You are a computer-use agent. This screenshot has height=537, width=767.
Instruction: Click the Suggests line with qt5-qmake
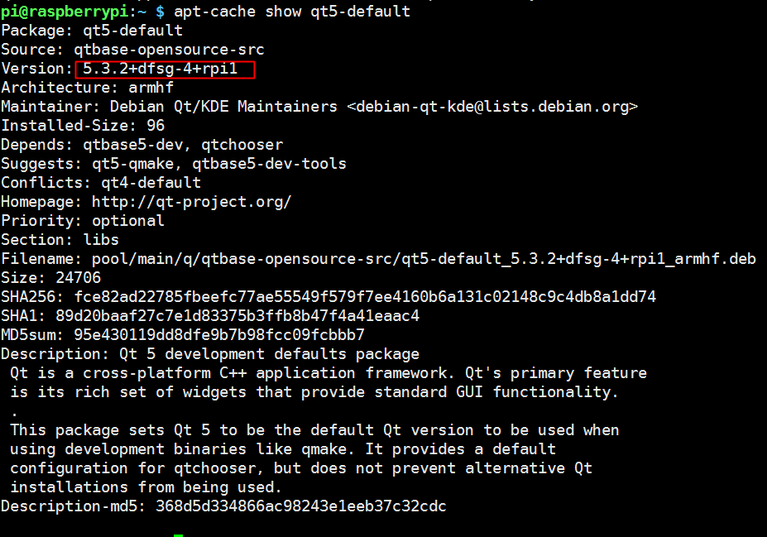click(x=174, y=164)
